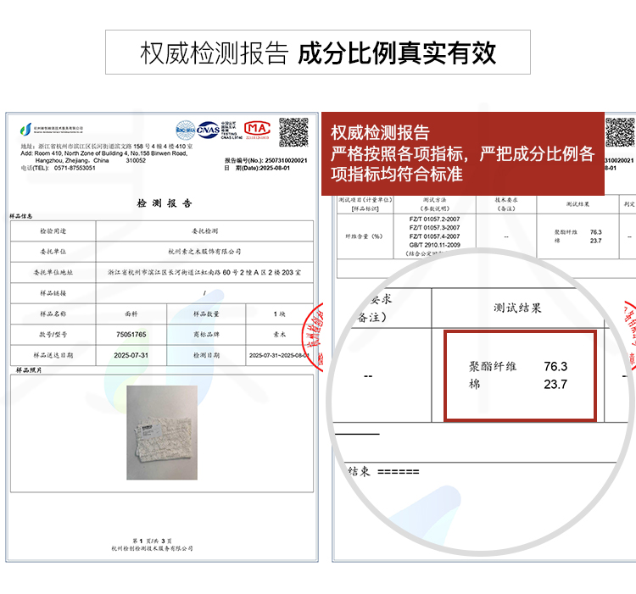Viewport: 636px width, 594px height.
Task: Click the headline '权威检测报告 成分比例真实有效'
Action: point(318,53)
